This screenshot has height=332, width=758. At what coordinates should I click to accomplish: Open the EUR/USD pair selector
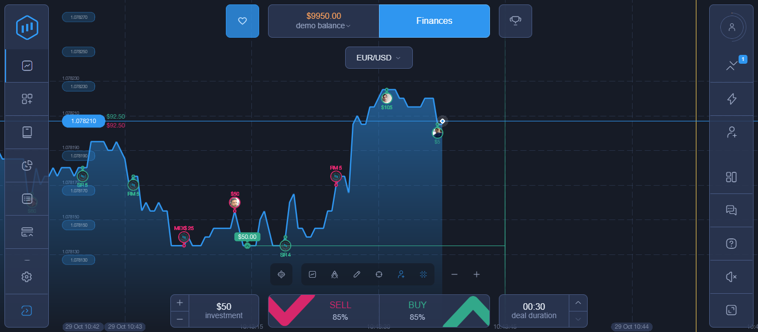pos(378,57)
